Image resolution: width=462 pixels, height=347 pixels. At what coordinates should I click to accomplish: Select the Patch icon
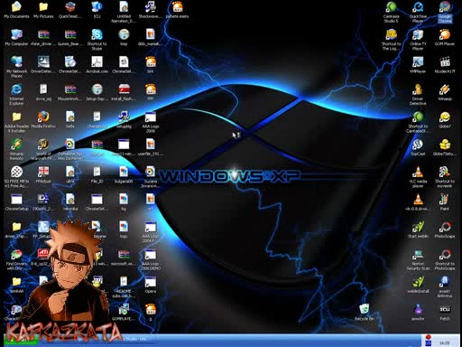pyautogui.click(x=445, y=312)
